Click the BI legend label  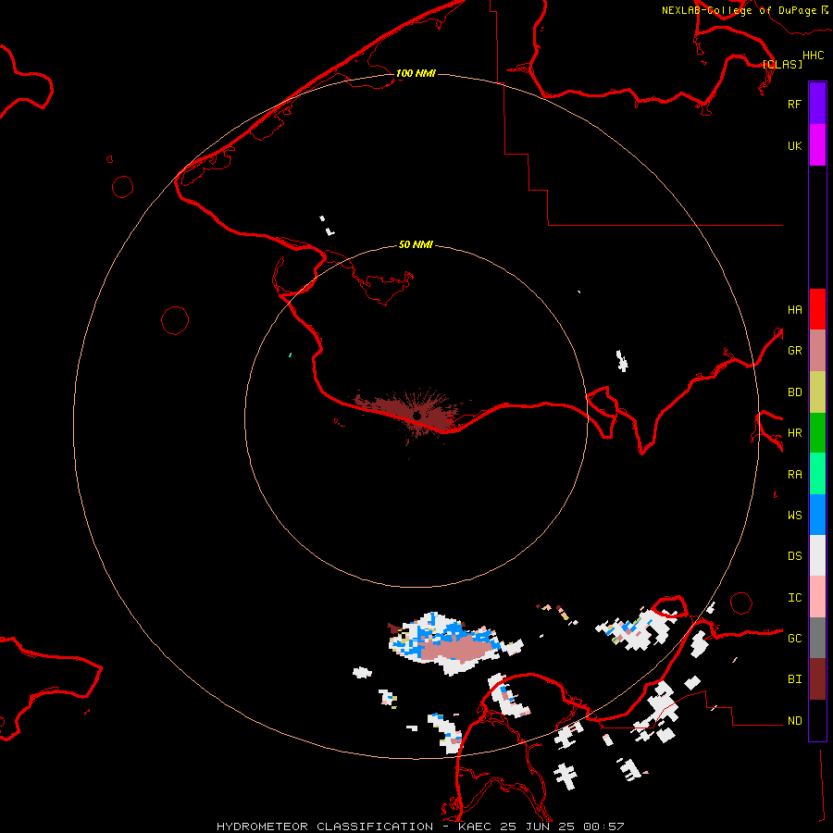[794, 679]
